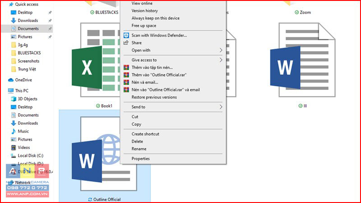Open the 3g,4g folder in the sidebar

point(23,45)
